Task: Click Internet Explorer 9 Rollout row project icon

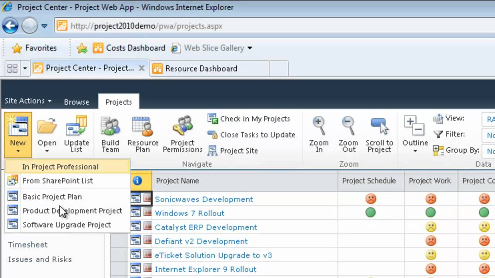Action: 135,269
